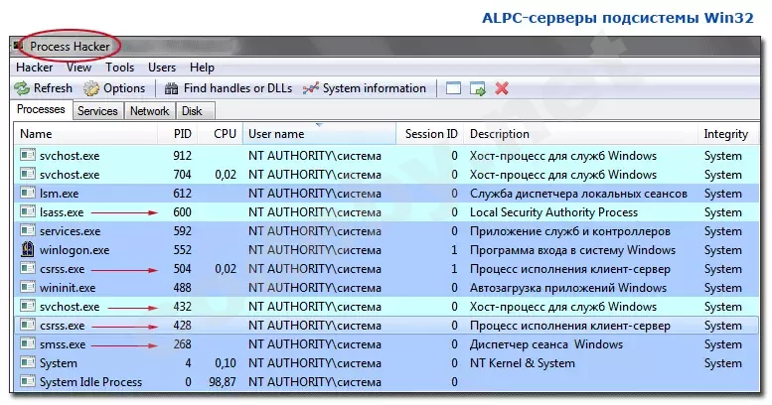This screenshot has height=405, width=772.
Task: Open the Tools menu
Action: pos(119,67)
